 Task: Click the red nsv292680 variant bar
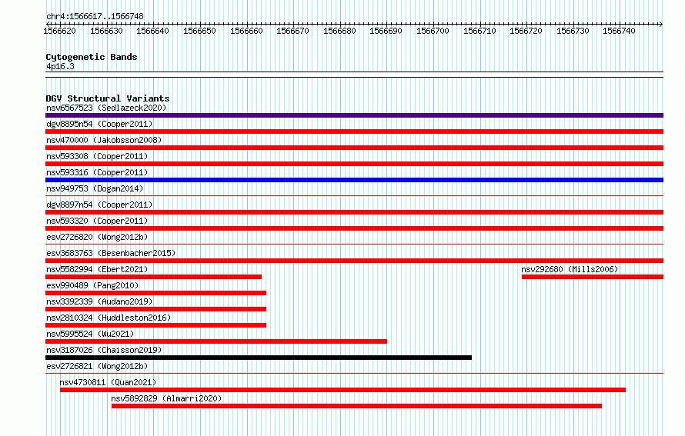[x=593, y=277]
